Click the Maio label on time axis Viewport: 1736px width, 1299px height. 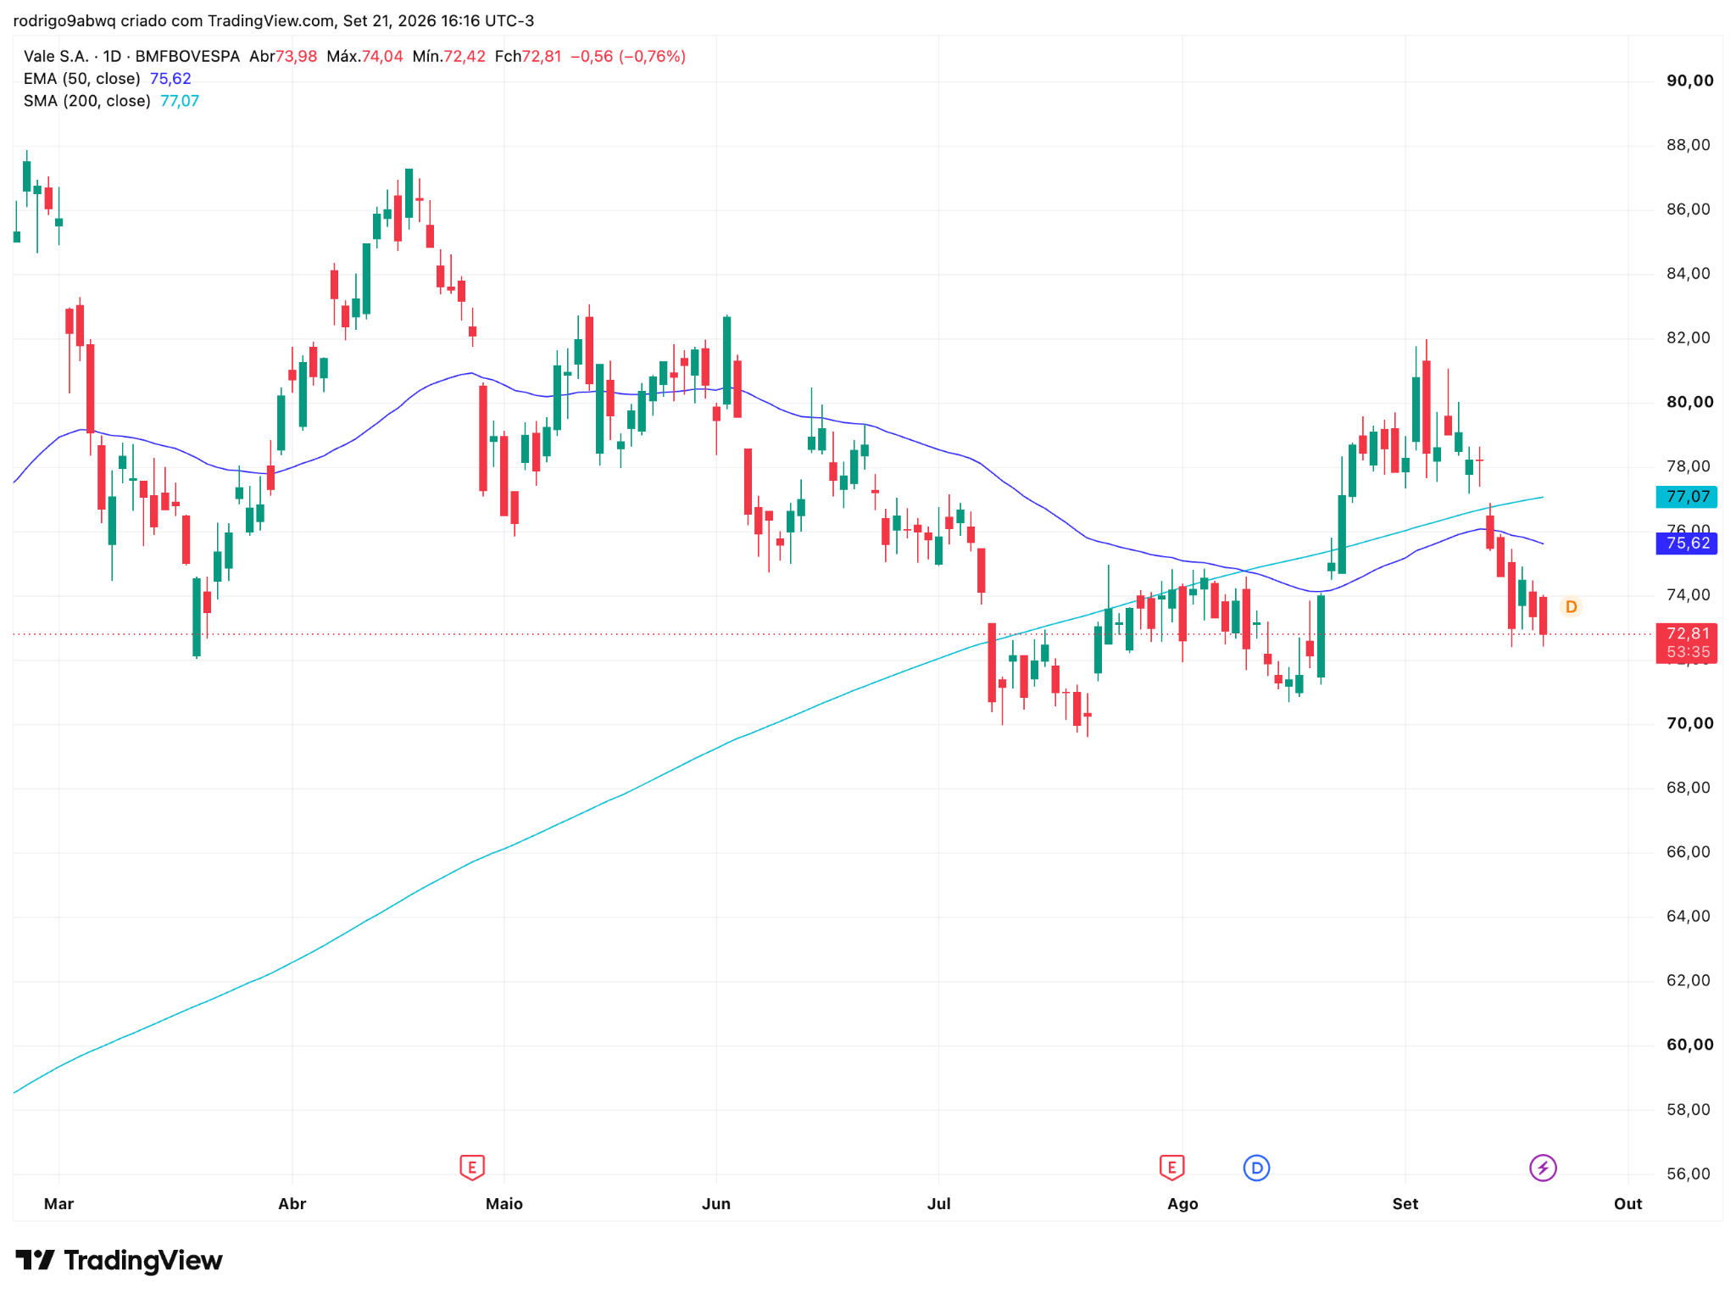point(504,1204)
